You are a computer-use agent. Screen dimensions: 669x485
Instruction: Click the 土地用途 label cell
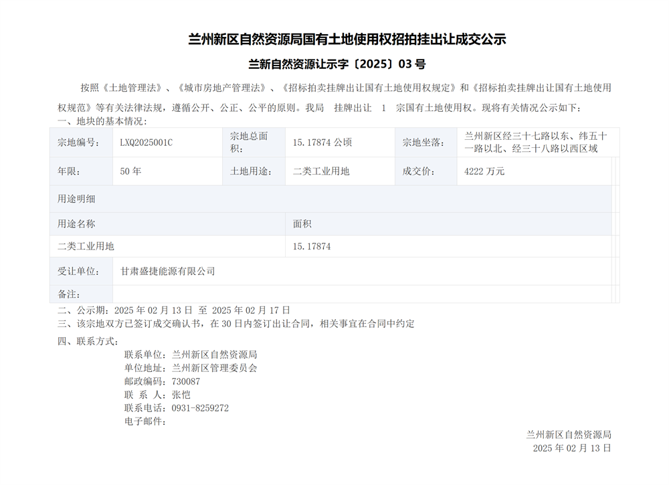coord(254,171)
